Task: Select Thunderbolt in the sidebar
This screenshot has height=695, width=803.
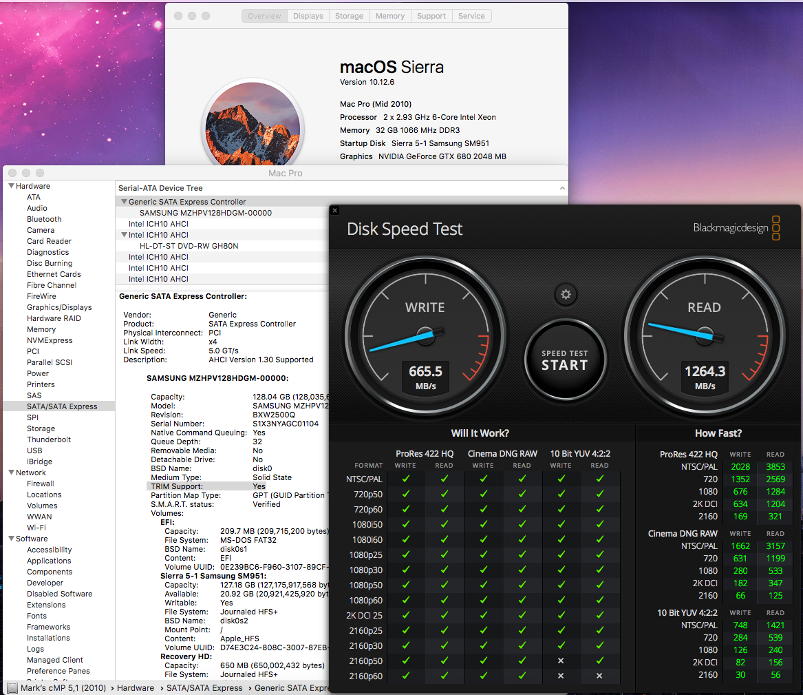Action: click(x=49, y=439)
